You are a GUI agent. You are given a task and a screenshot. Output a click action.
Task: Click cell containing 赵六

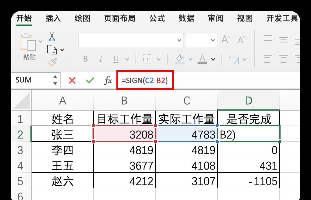62,181
